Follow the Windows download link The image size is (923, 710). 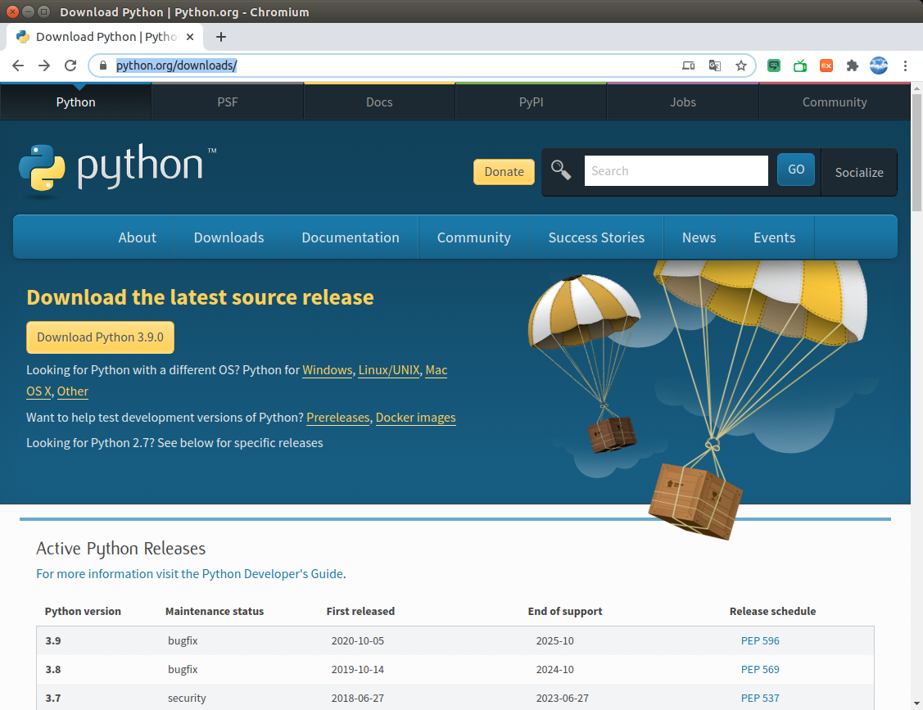coord(328,370)
